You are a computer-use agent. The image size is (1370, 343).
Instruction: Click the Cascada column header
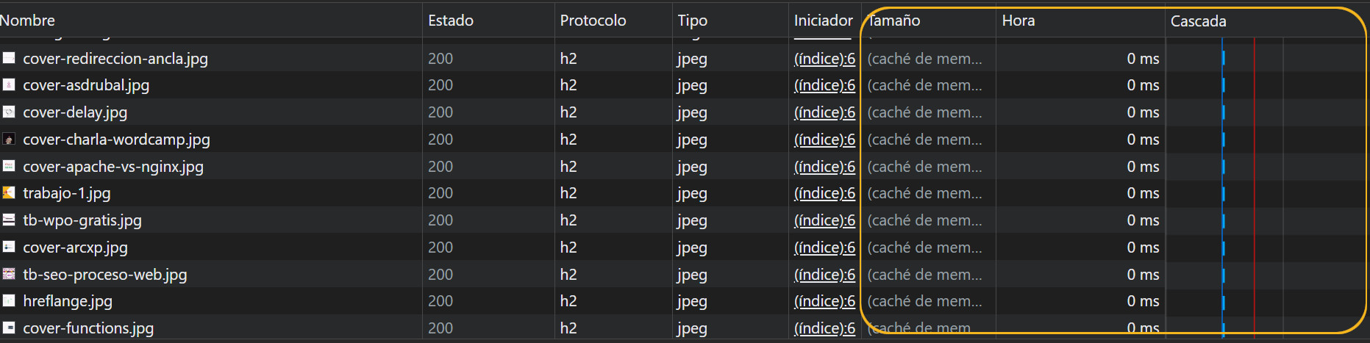pyautogui.click(x=1199, y=21)
